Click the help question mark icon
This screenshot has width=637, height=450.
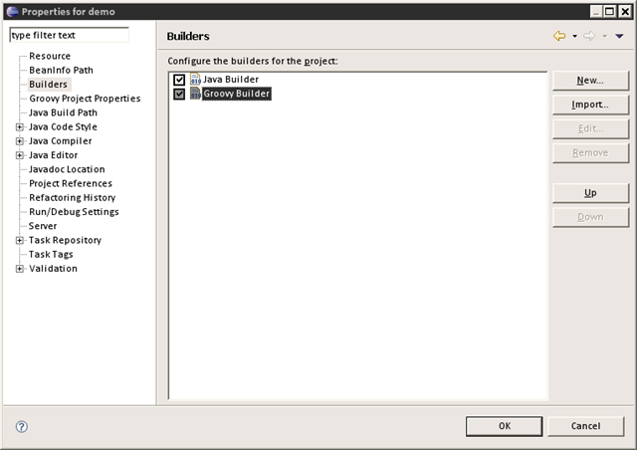[22, 426]
